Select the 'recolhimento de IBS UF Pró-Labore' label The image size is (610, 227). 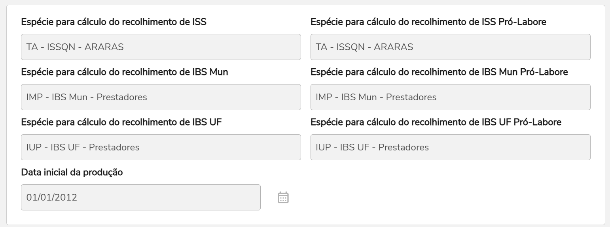click(436, 122)
